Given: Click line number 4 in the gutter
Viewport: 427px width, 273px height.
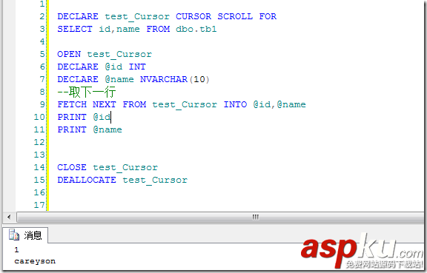Looking at the screenshot, I should (42, 41).
